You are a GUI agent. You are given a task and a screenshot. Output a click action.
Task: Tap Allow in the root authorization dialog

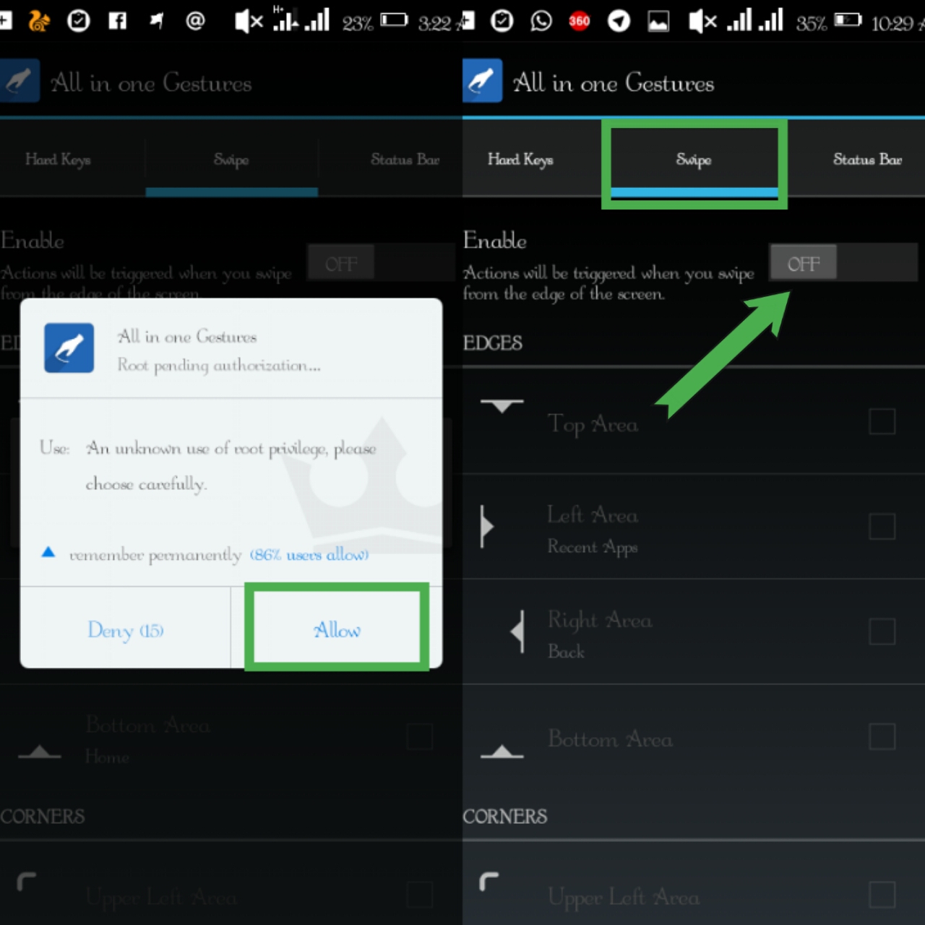pos(337,629)
